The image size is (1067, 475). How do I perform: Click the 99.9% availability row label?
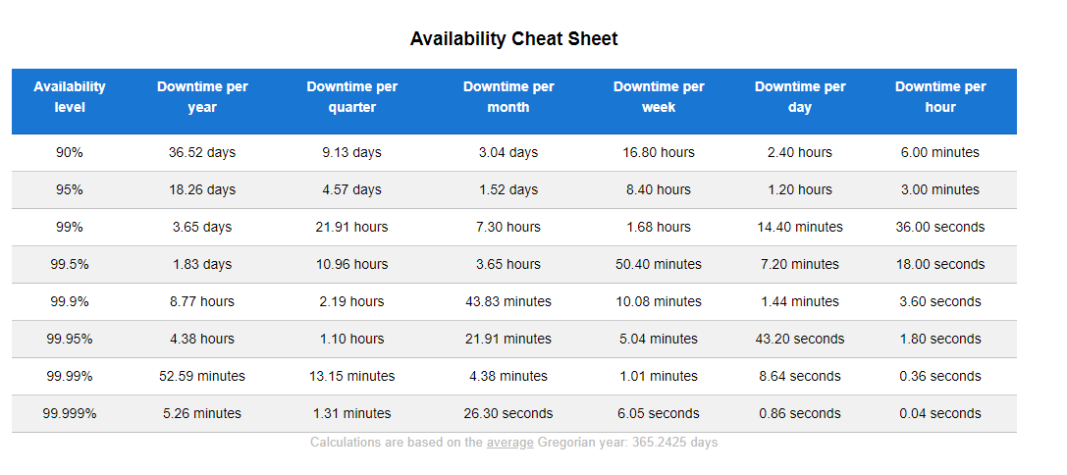click(x=70, y=301)
